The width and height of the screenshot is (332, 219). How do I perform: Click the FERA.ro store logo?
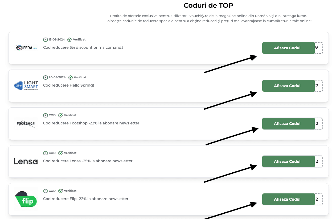(26, 48)
